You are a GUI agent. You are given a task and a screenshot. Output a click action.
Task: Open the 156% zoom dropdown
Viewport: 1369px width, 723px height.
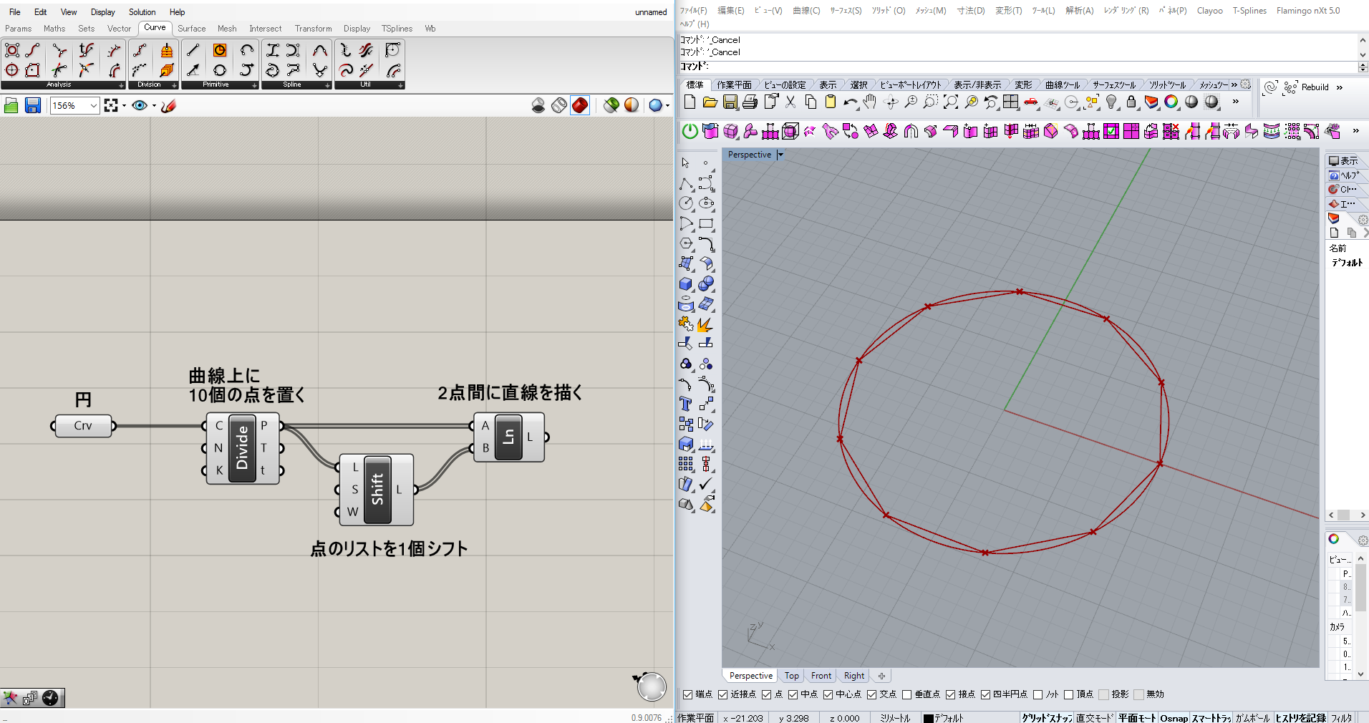pyautogui.click(x=93, y=105)
